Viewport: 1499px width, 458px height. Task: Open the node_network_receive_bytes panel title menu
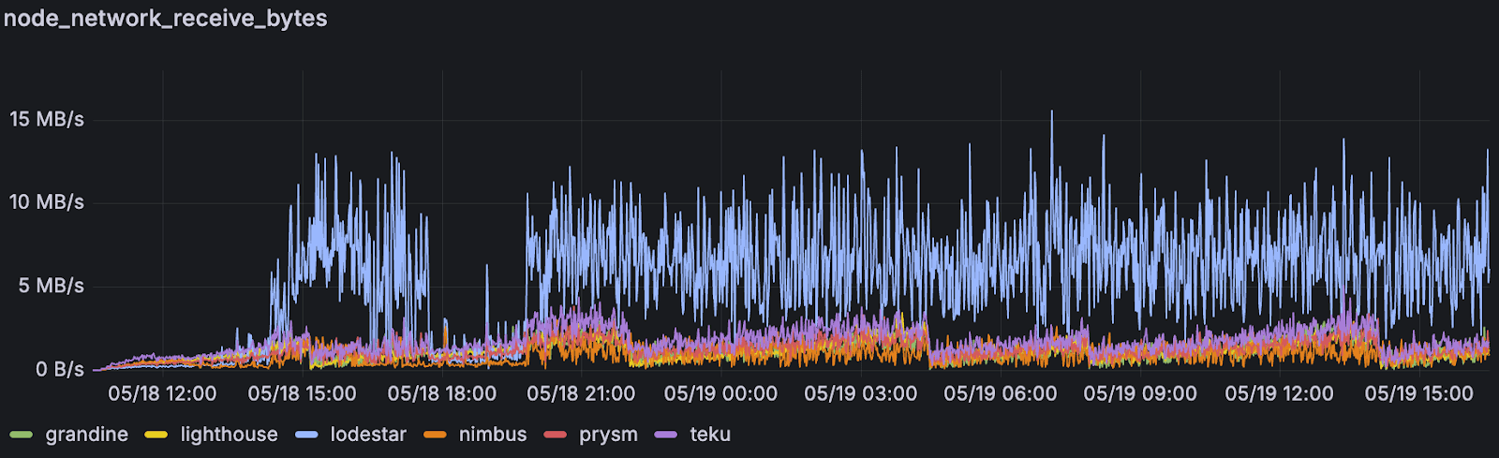[166, 19]
